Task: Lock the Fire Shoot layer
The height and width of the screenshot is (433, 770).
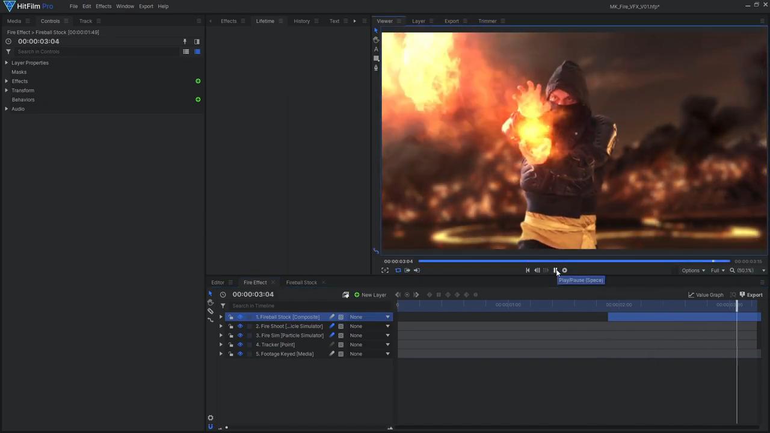Action: coord(231,326)
